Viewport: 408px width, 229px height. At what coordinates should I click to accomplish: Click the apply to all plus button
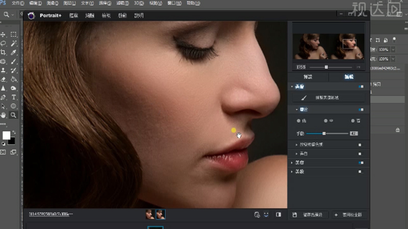point(348,215)
